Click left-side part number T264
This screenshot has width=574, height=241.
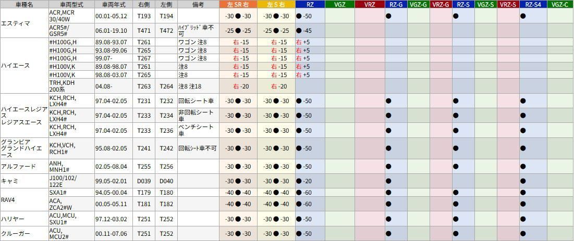(166, 86)
